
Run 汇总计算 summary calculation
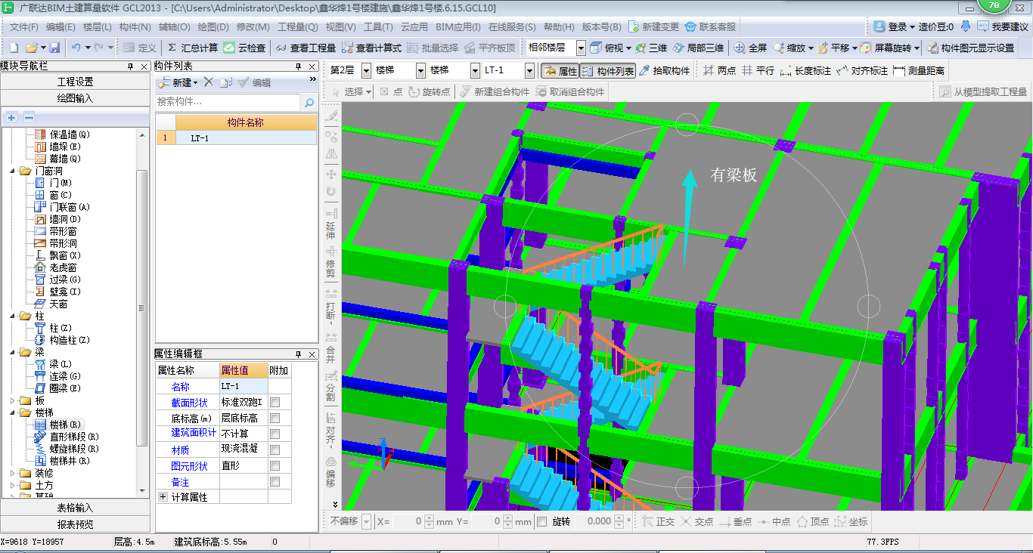[192, 48]
